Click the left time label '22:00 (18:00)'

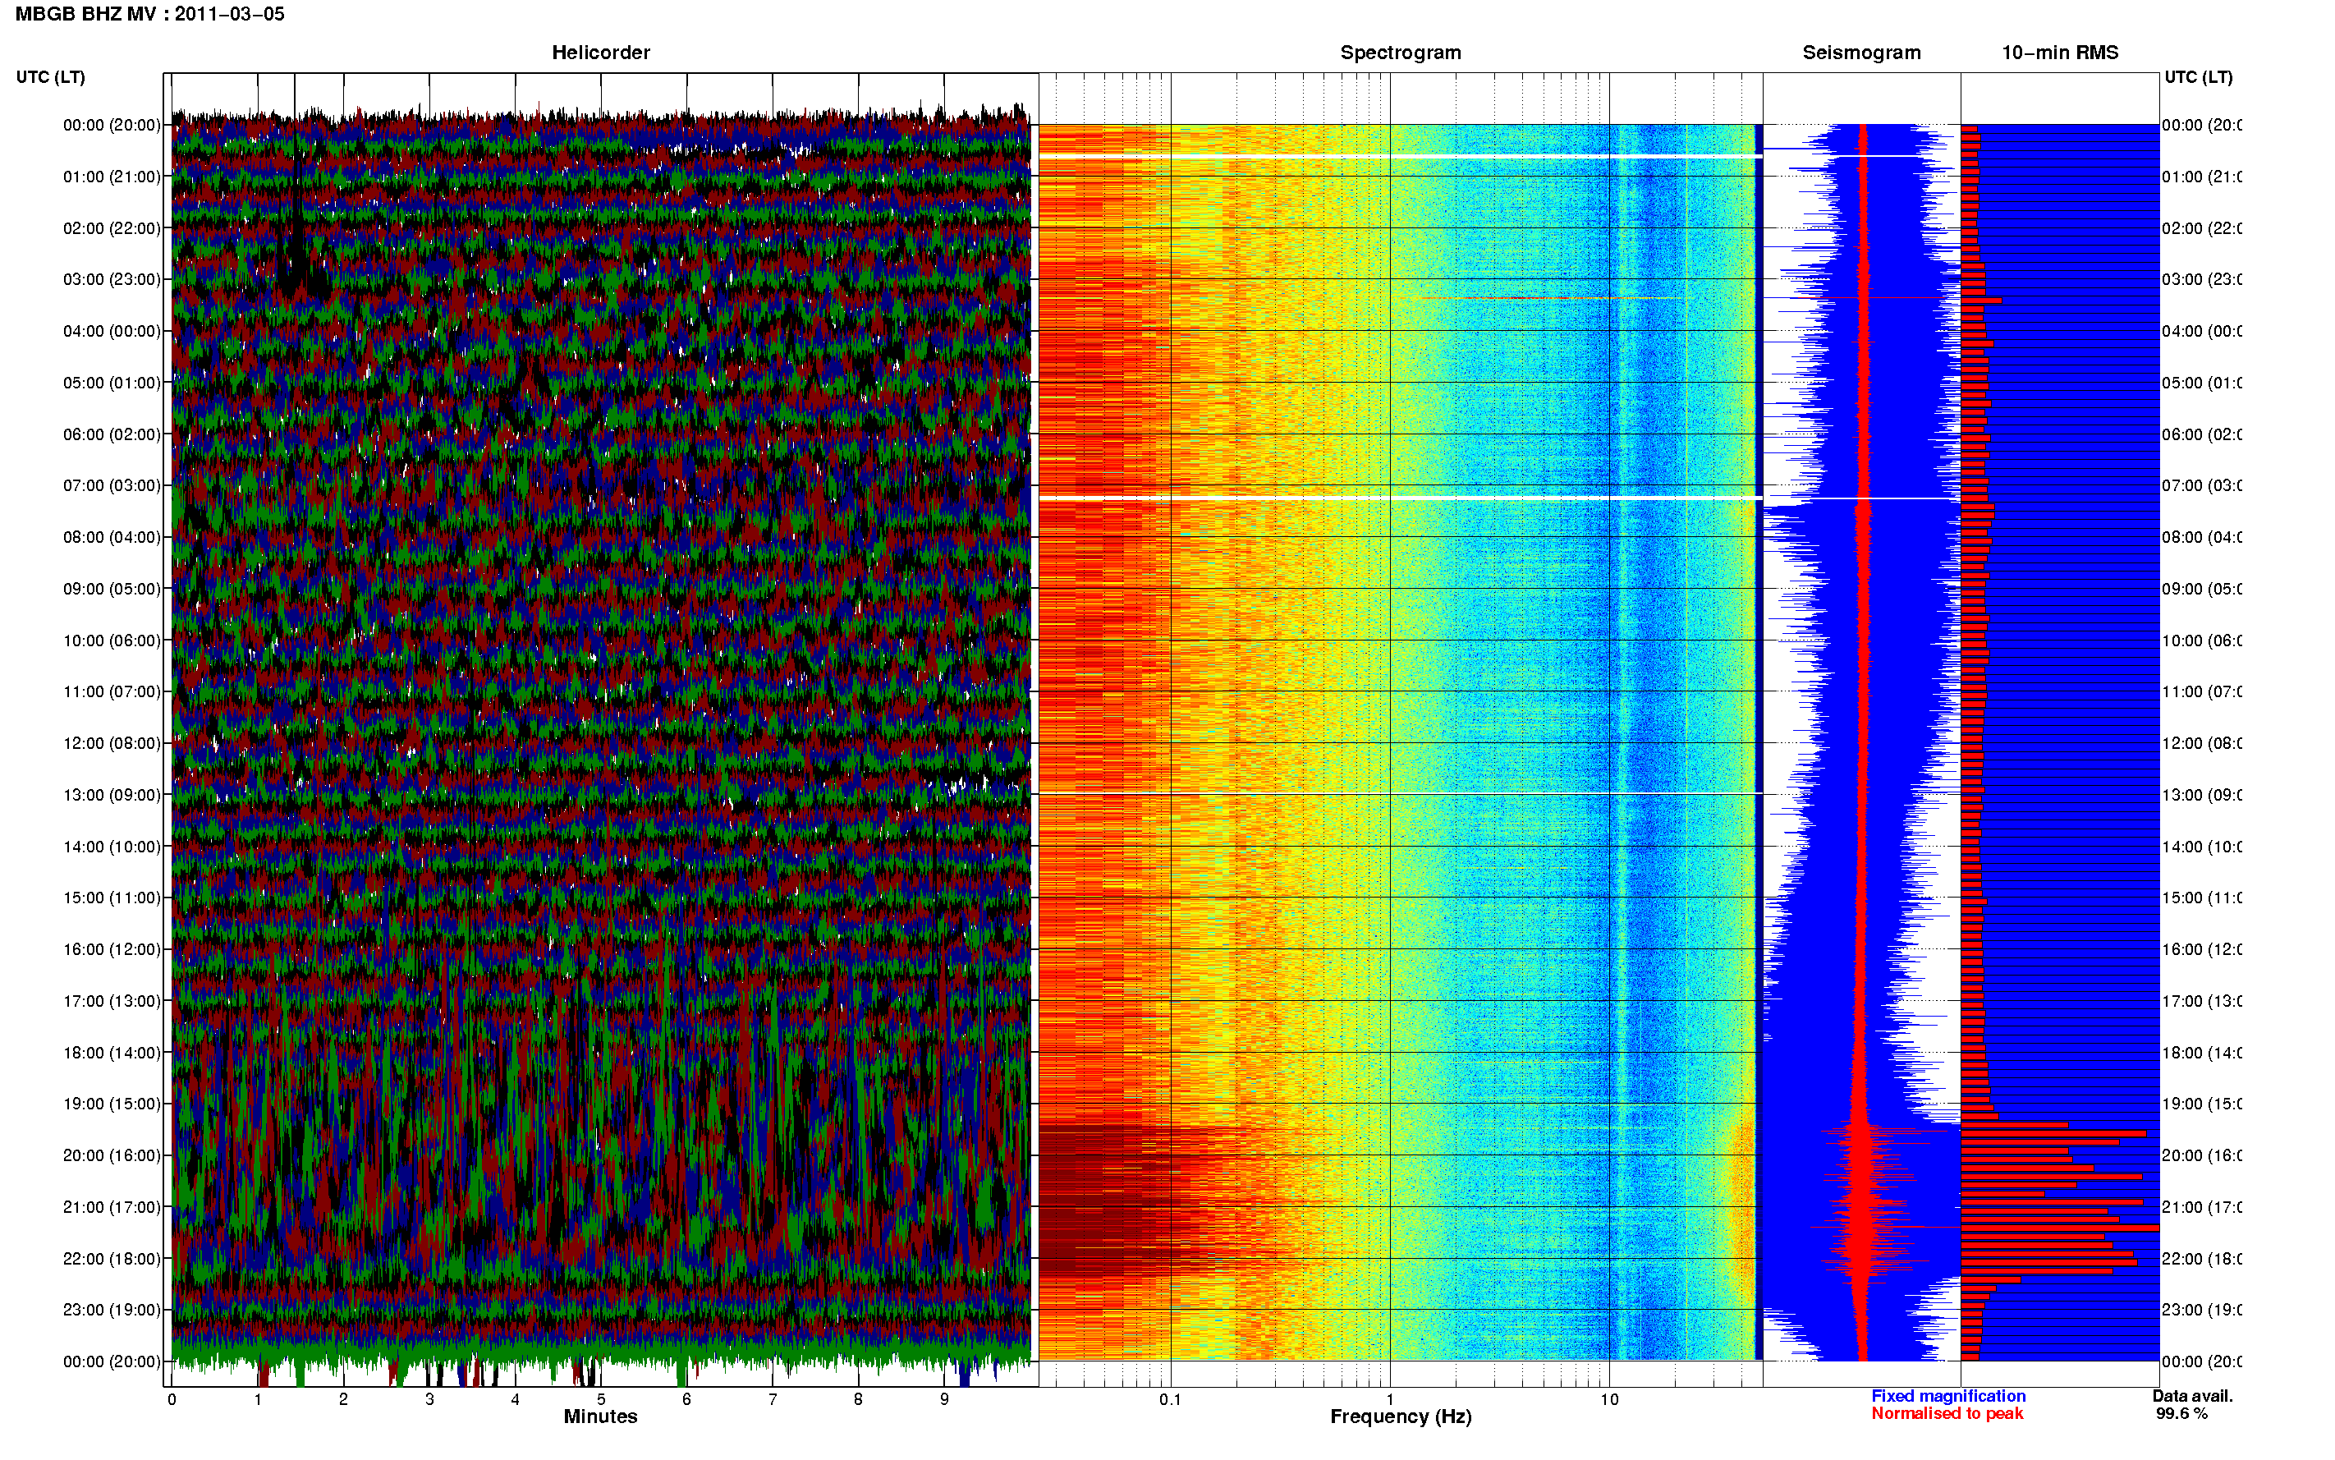tap(112, 1258)
